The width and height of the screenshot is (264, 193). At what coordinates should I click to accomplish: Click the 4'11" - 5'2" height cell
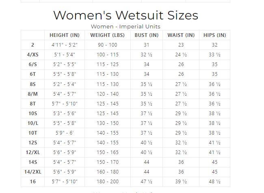pos(65,45)
